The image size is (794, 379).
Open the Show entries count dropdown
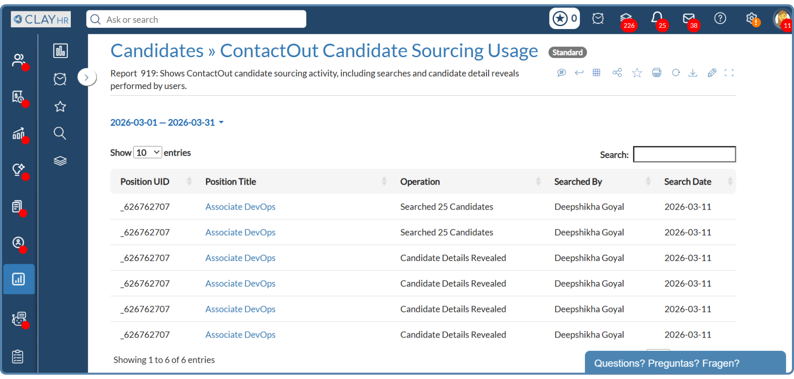pos(147,152)
